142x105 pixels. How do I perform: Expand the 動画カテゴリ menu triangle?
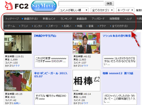pos(22,19)
